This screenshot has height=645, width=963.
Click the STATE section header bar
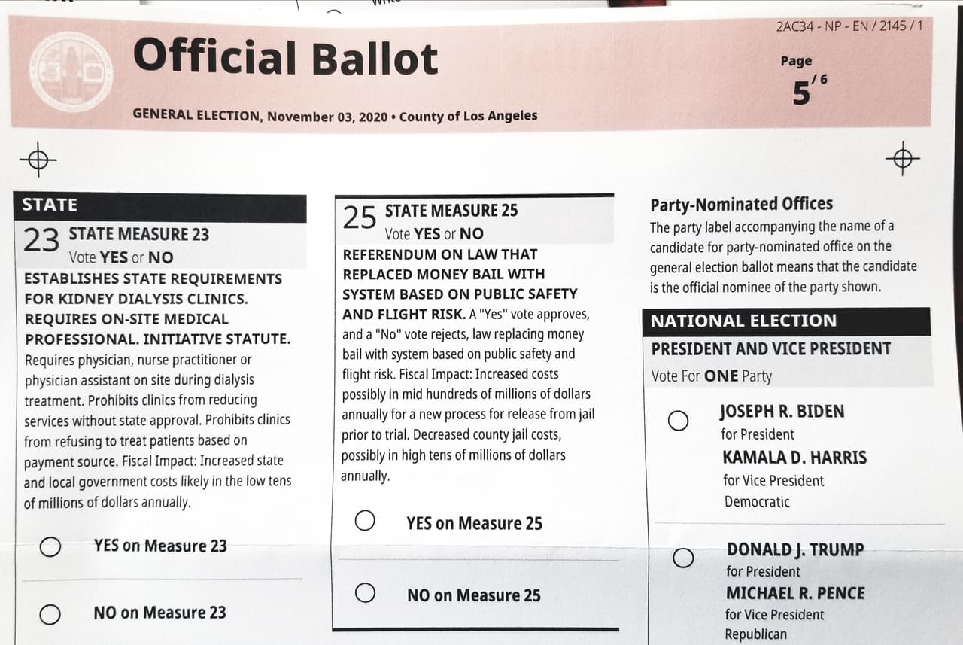[159, 205]
